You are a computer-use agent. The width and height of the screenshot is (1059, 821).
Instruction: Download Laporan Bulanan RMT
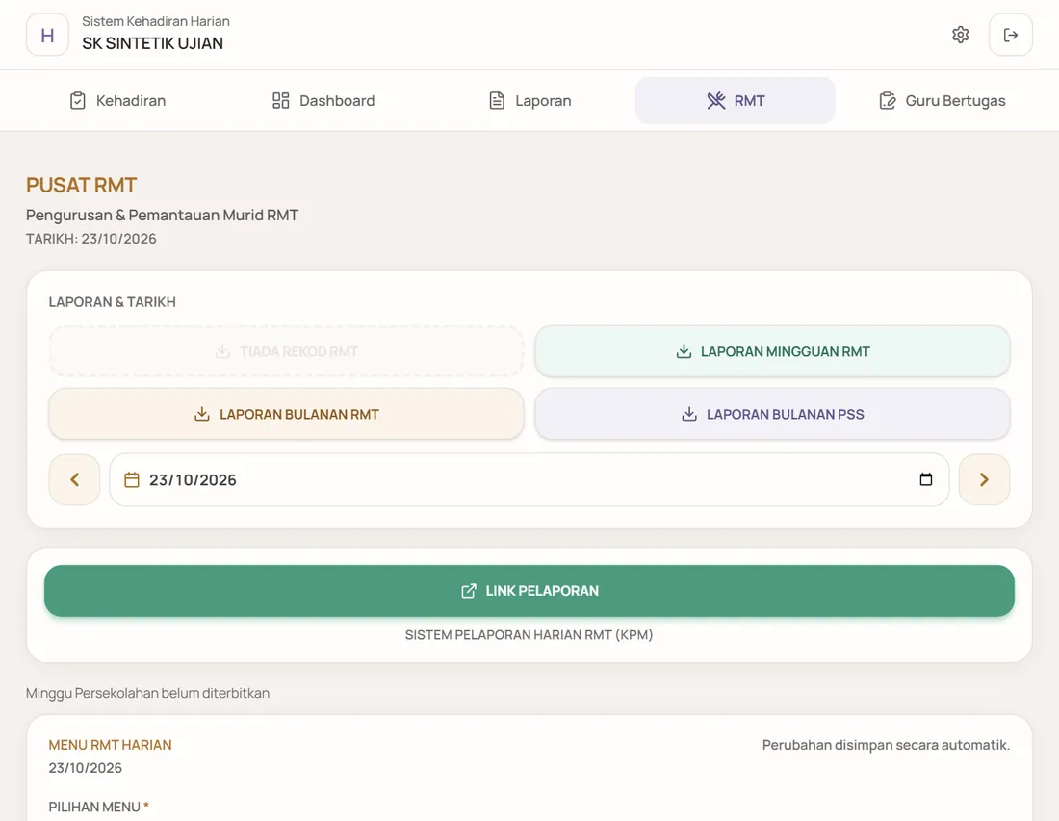286,414
